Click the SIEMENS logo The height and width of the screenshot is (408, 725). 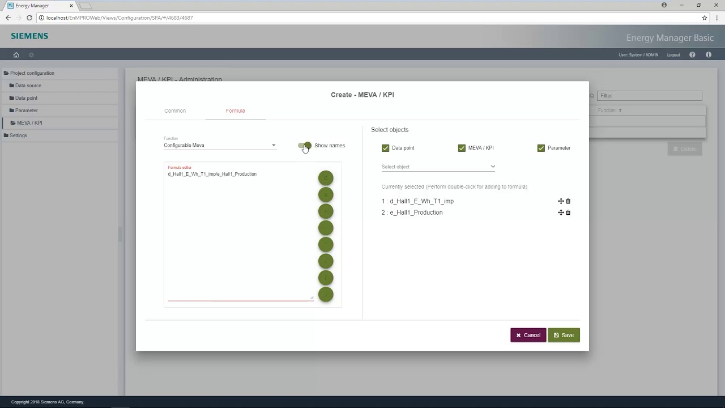29,36
